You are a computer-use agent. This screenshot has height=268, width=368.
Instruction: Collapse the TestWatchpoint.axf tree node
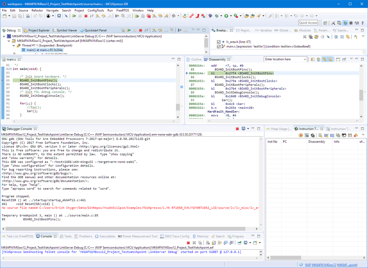point(9,41)
